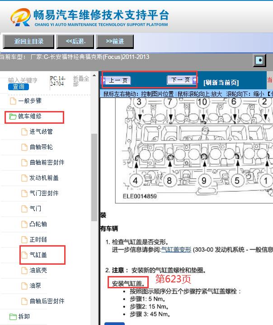Open 进气歧管 tree item
The image size is (273, 325).
coord(41,131)
